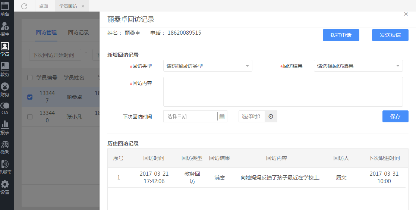The image size is (416, 210).
Task: Focus the 回访内容 text area
Action: point(283,92)
